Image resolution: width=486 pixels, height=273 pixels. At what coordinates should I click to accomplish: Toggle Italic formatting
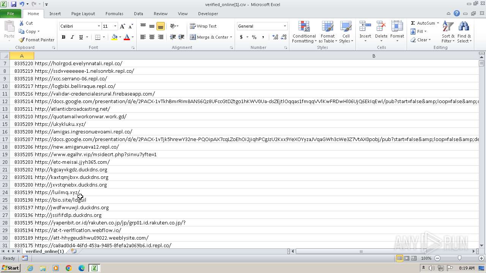[x=72, y=37]
